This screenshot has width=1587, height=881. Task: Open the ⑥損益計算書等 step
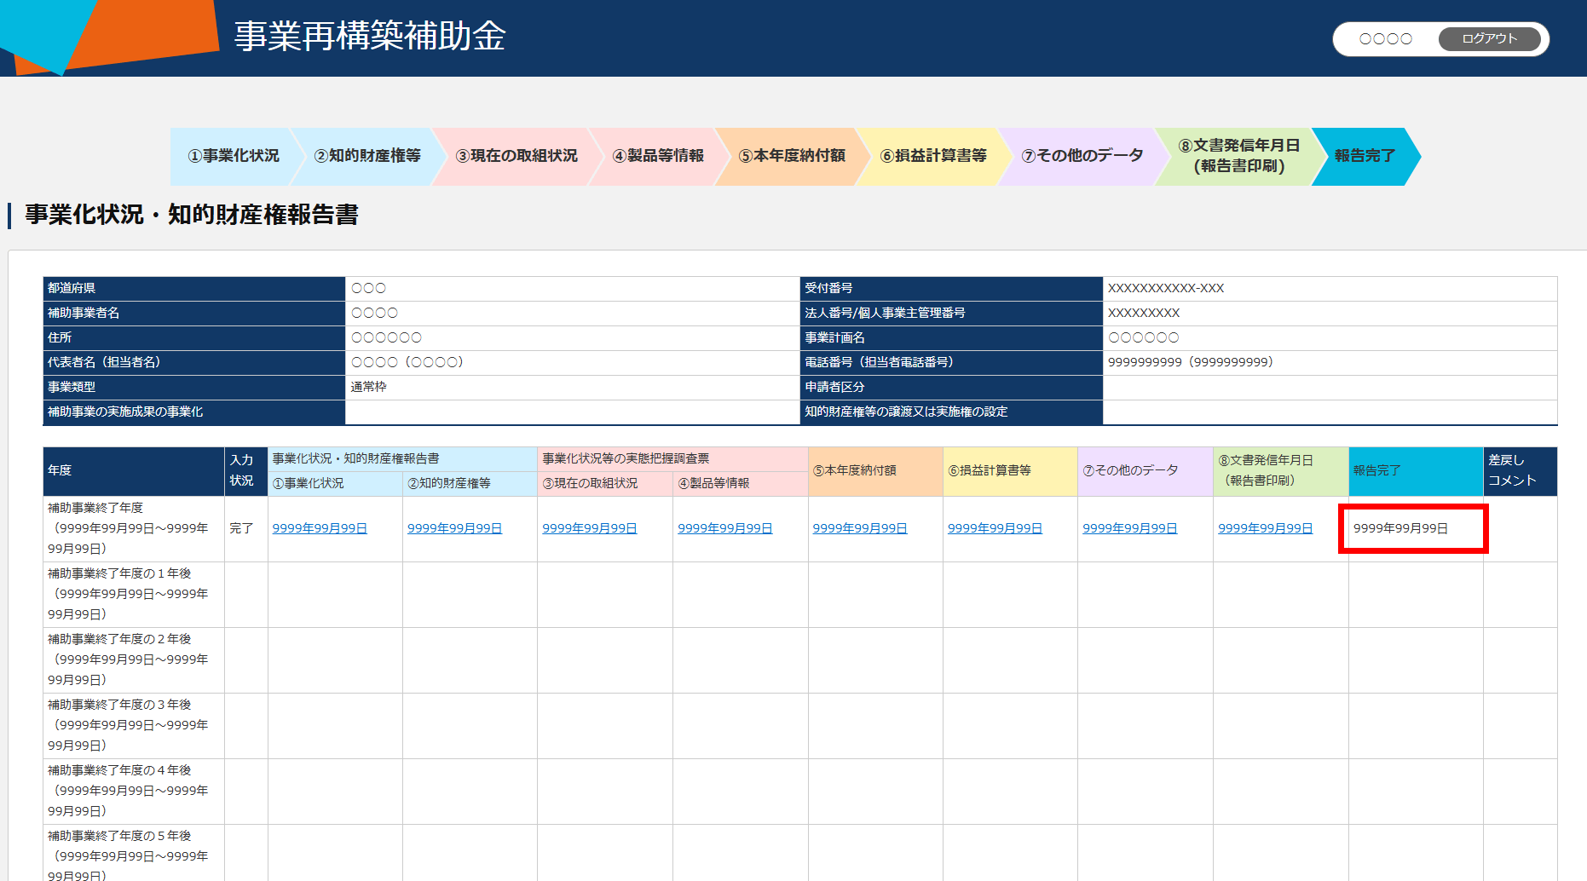coord(933,156)
